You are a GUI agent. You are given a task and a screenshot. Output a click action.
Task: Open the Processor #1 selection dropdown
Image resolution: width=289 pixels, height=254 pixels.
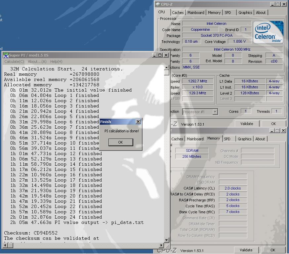point(215,112)
